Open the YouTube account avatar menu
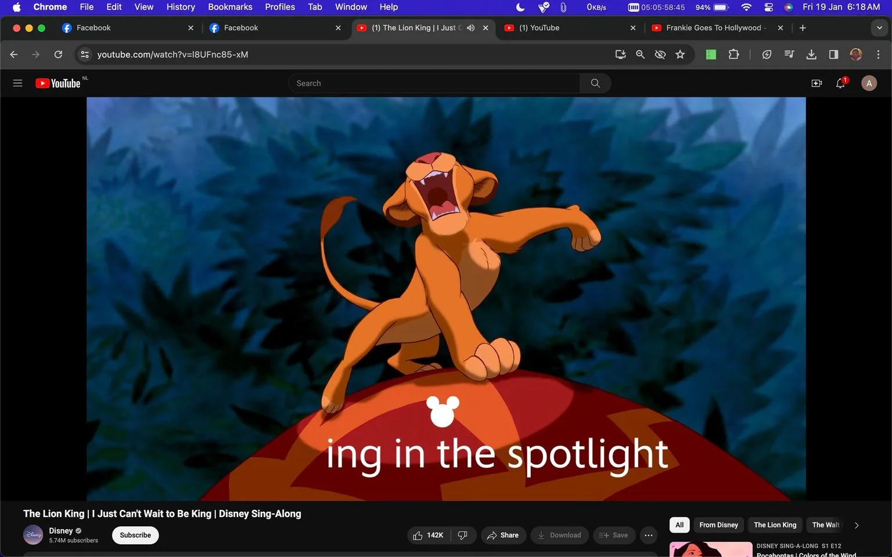This screenshot has height=557, width=892. click(x=869, y=83)
